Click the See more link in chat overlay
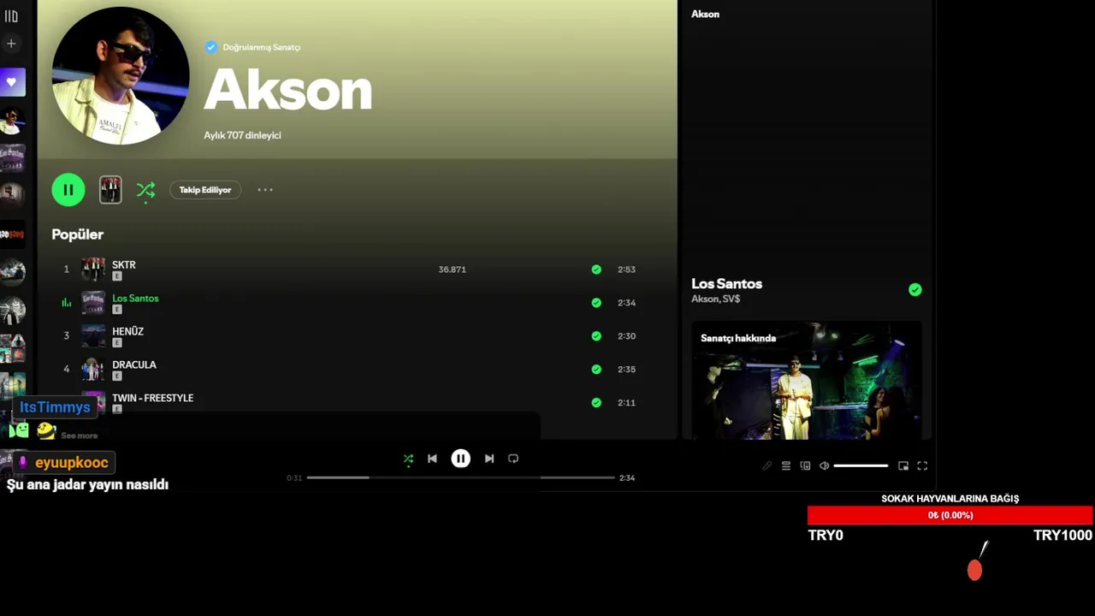This screenshot has height=616, width=1095. pos(79,435)
